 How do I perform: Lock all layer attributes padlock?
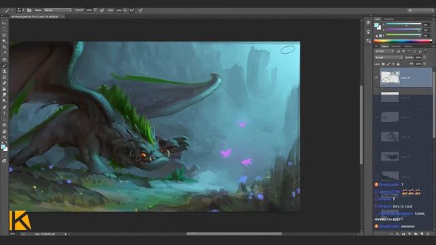pos(398,64)
